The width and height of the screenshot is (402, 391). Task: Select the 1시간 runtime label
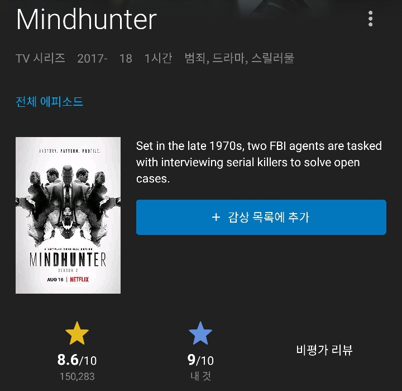coord(158,58)
